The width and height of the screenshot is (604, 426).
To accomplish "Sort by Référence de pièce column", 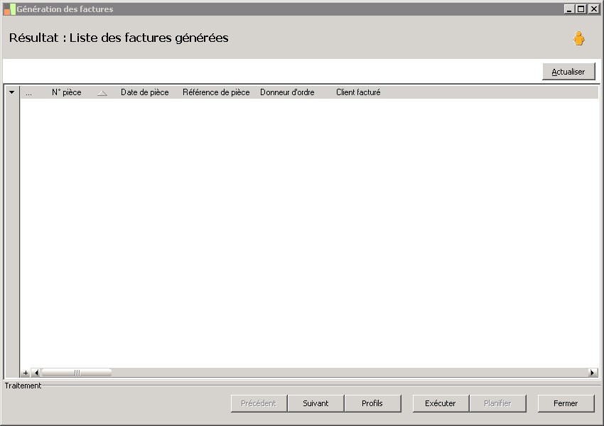I will [x=216, y=92].
